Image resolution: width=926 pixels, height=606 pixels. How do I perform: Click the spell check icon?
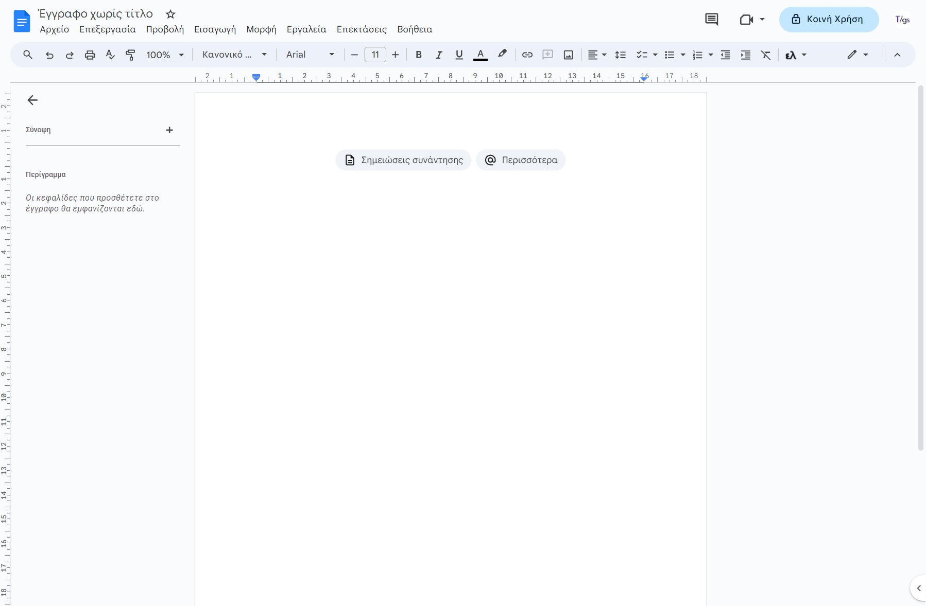[x=110, y=55]
